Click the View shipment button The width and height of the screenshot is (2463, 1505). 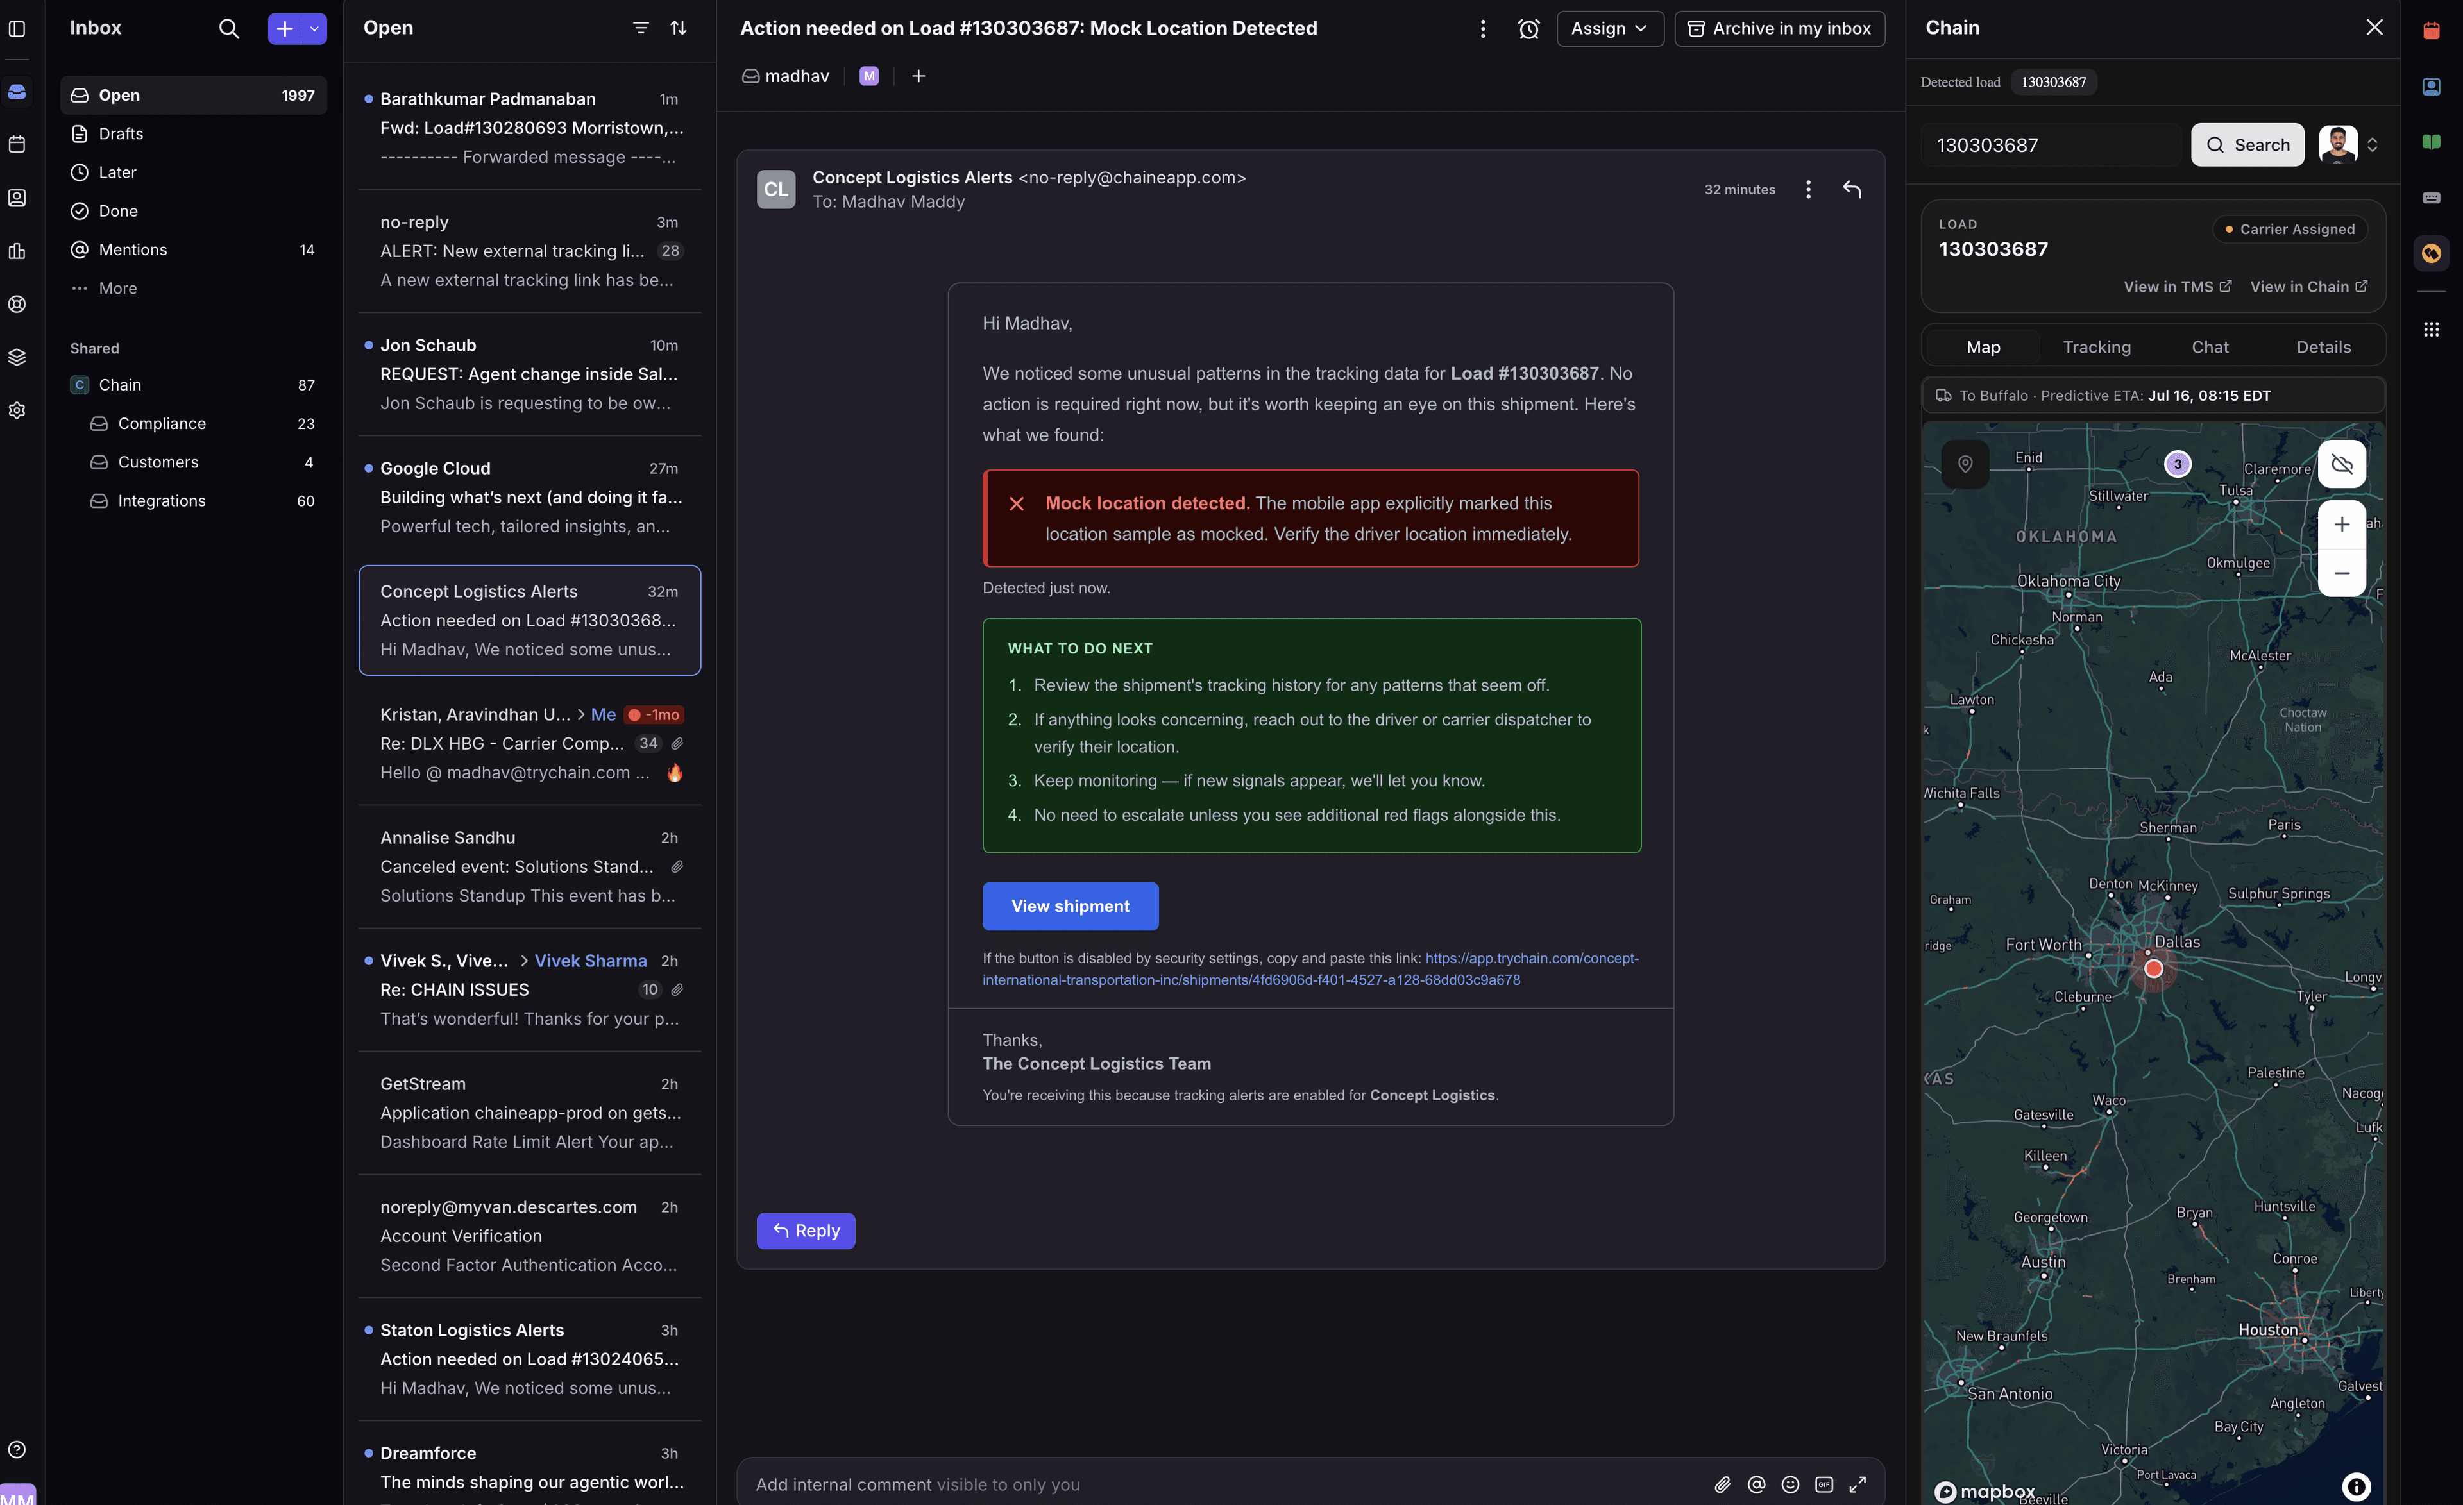tap(1071, 905)
